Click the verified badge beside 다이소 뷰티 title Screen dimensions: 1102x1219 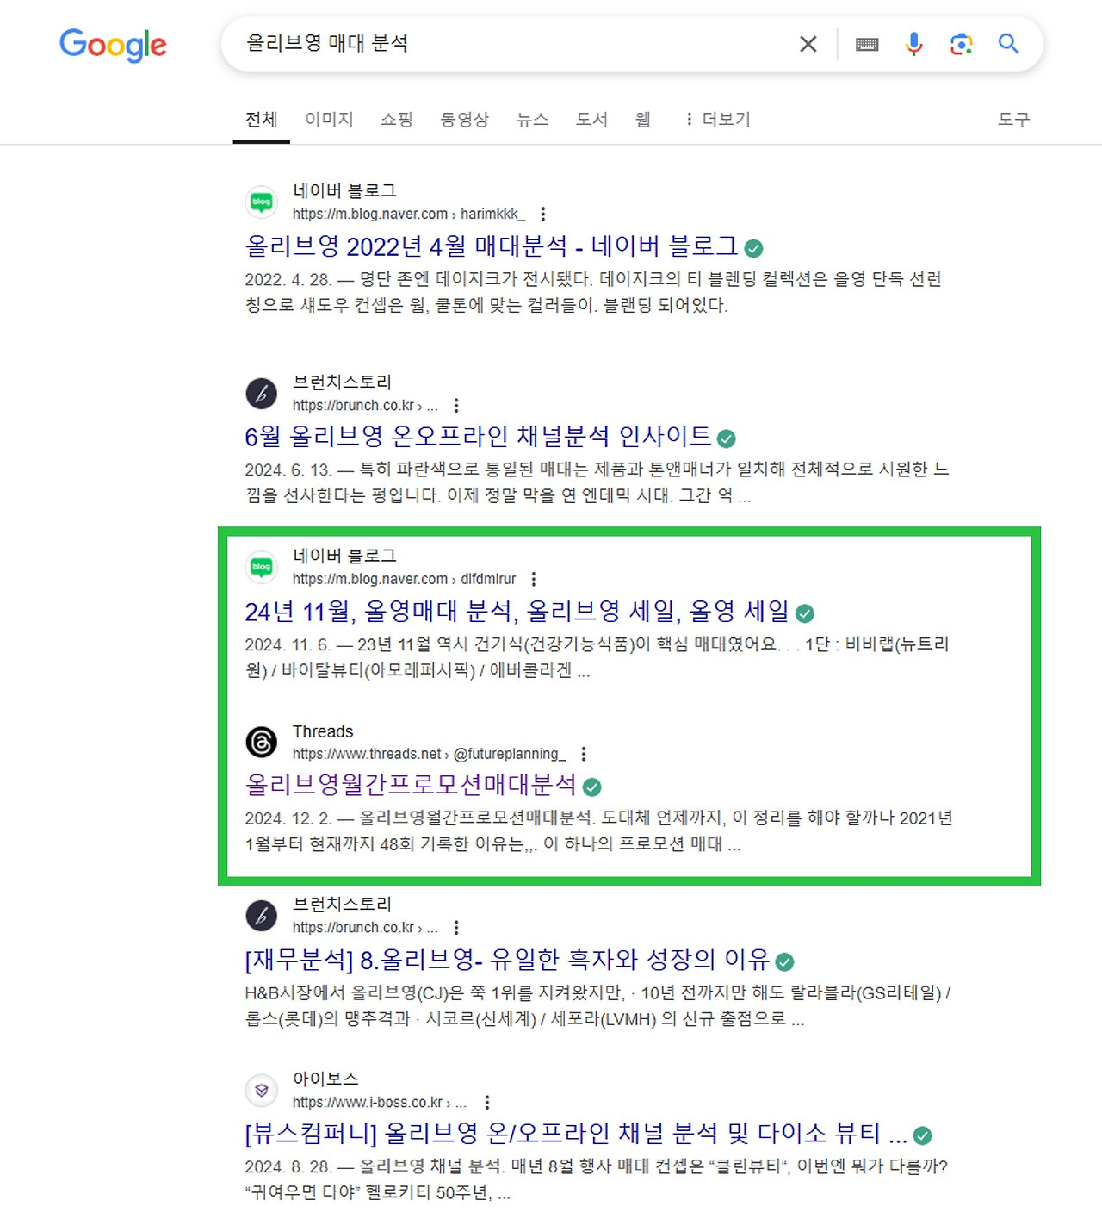click(x=922, y=1135)
